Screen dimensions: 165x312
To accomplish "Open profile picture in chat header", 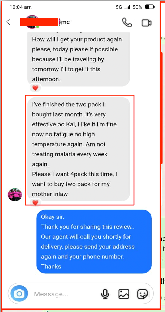I will point(32,21).
